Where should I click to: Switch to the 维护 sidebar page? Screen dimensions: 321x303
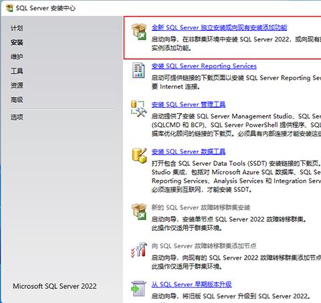17,57
